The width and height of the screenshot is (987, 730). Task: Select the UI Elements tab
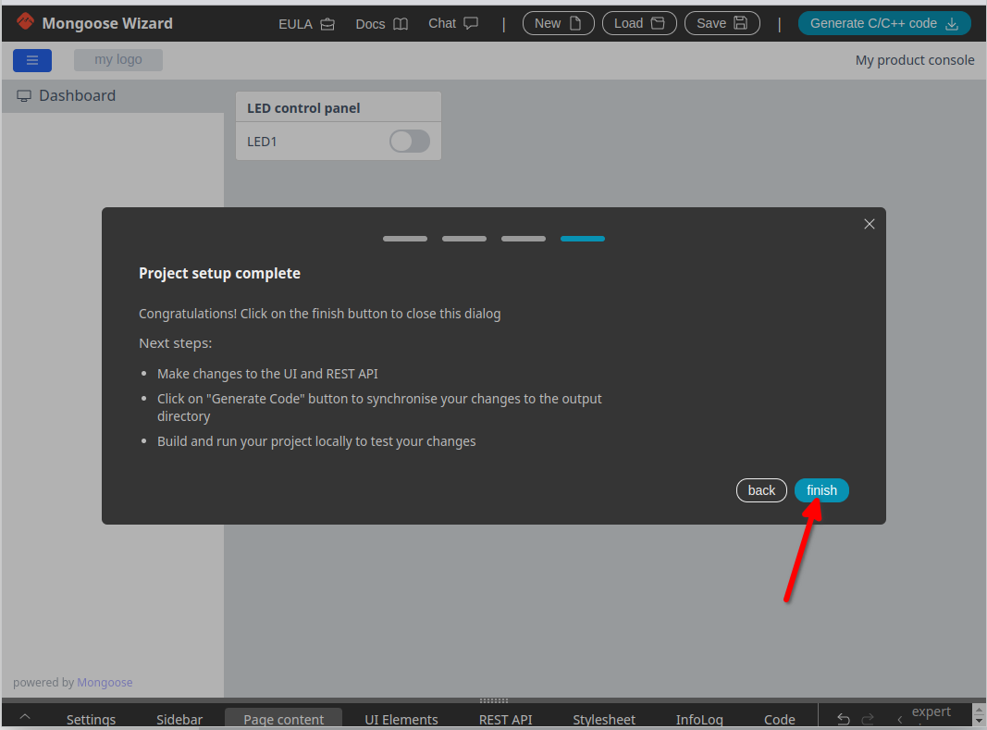(x=401, y=719)
